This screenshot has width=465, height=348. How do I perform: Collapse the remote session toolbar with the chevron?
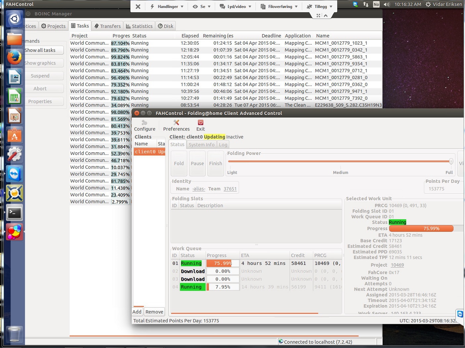[x=326, y=16]
